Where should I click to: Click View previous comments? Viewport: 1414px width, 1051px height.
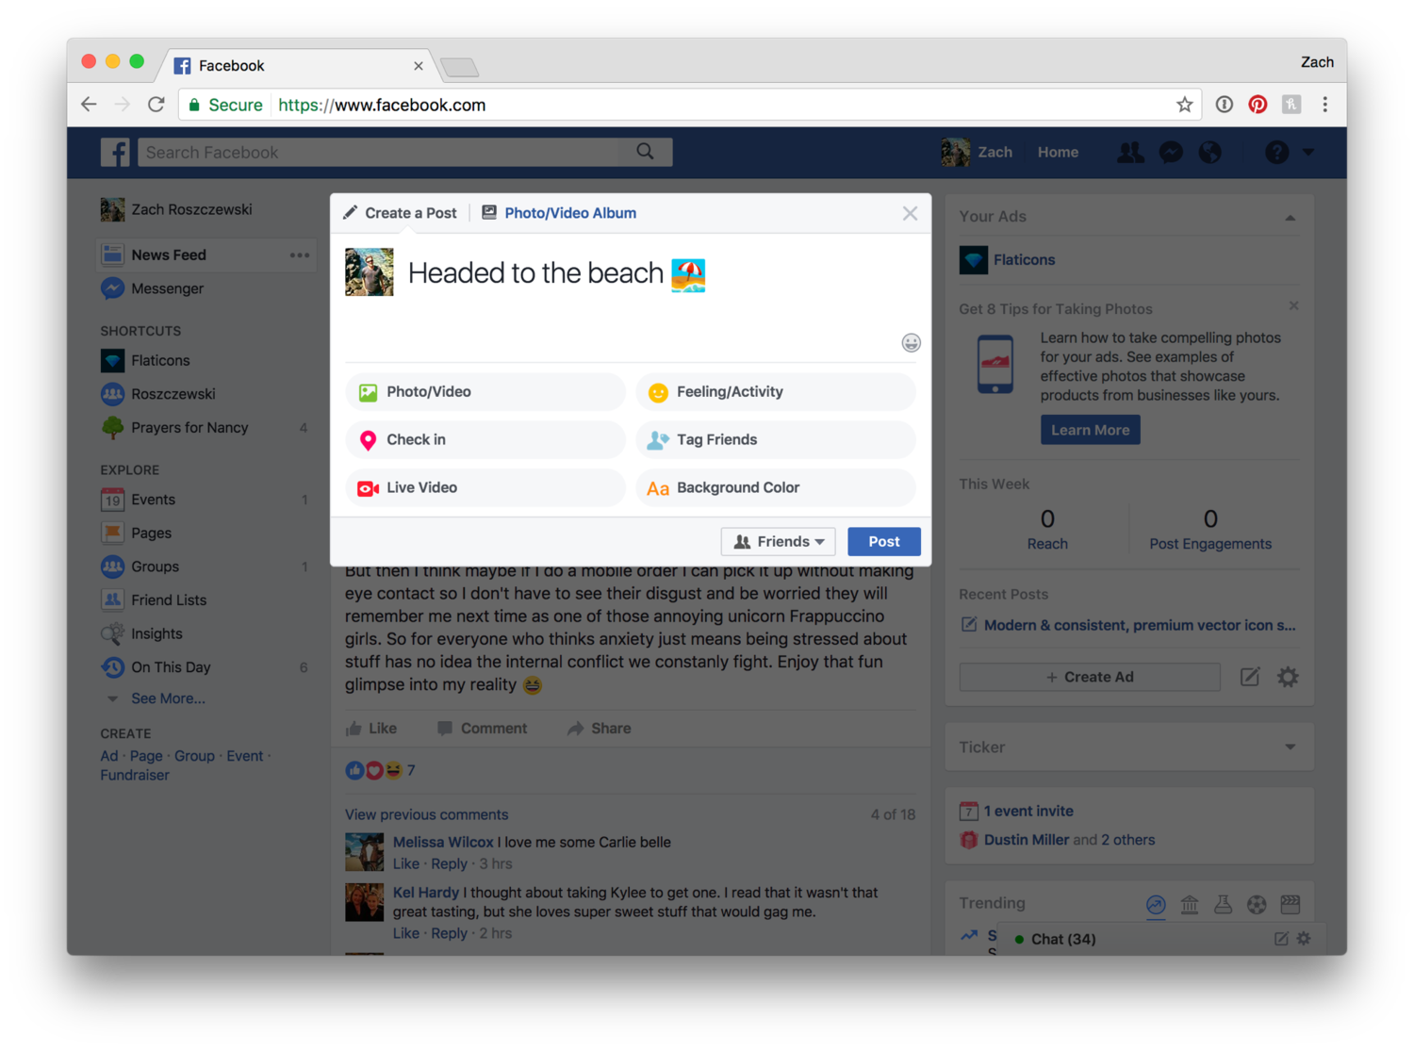click(426, 814)
